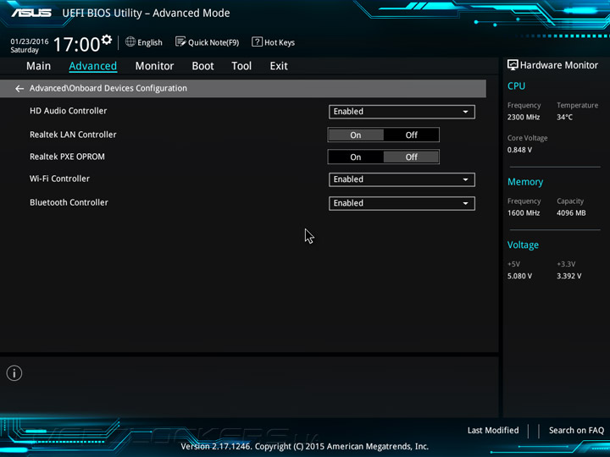Click the 4096 MB capacity value
This screenshot has width=610, height=457.
pyautogui.click(x=571, y=213)
